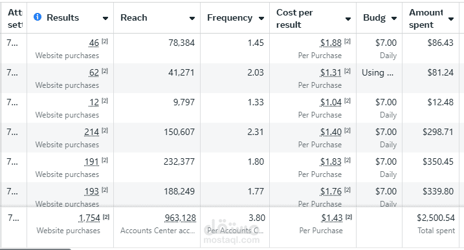Click the 214 website purchases result value
464x250 pixels.
91,132
